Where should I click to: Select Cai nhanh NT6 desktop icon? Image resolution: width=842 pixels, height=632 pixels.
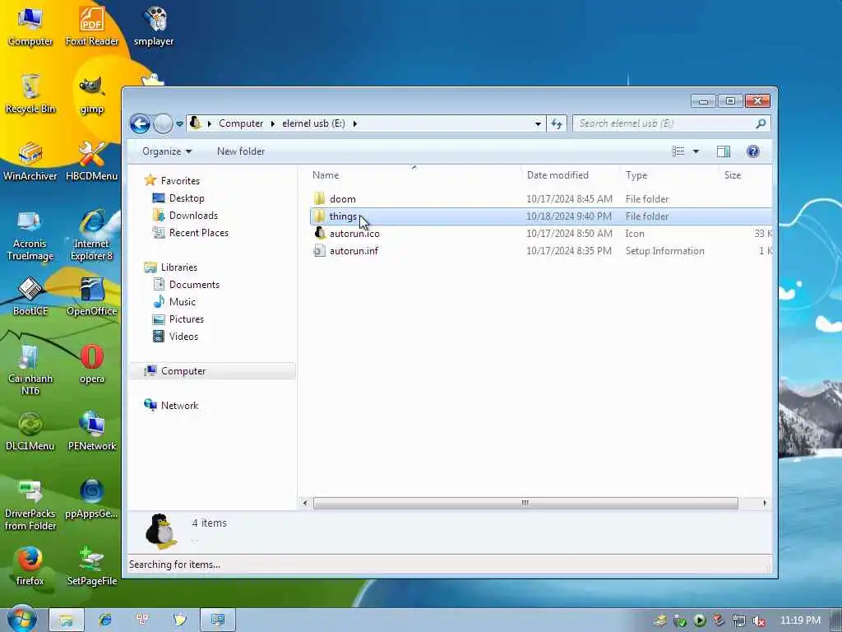(30, 369)
